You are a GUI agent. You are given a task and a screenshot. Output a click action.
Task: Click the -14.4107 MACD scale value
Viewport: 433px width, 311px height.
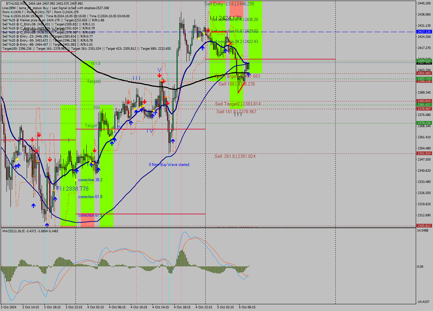tap(423, 302)
